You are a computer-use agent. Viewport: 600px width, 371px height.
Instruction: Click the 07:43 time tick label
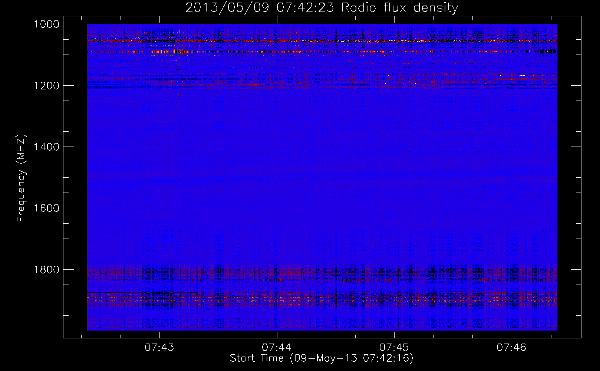coord(159,348)
